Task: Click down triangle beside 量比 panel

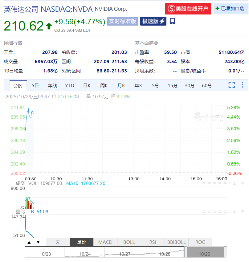Action: (x=243, y=212)
